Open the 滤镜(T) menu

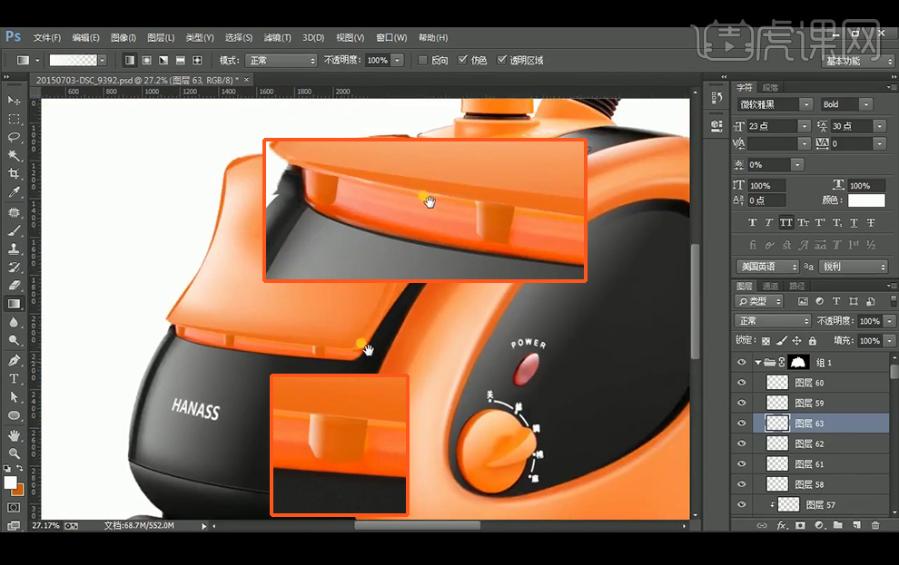coord(277,37)
